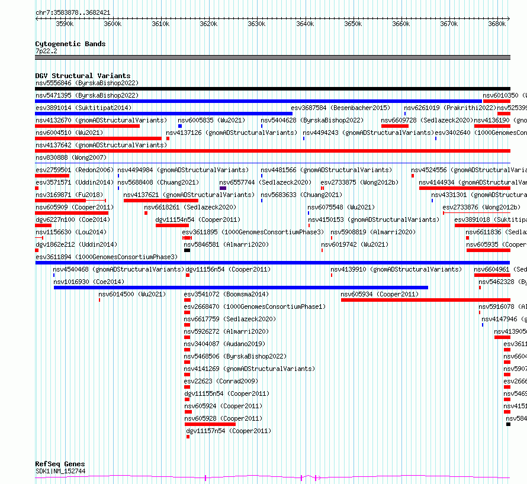Select the dgv1862e212 (Uddin2014) label
The height and width of the screenshot is (484, 527).
(x=76, y=244)
